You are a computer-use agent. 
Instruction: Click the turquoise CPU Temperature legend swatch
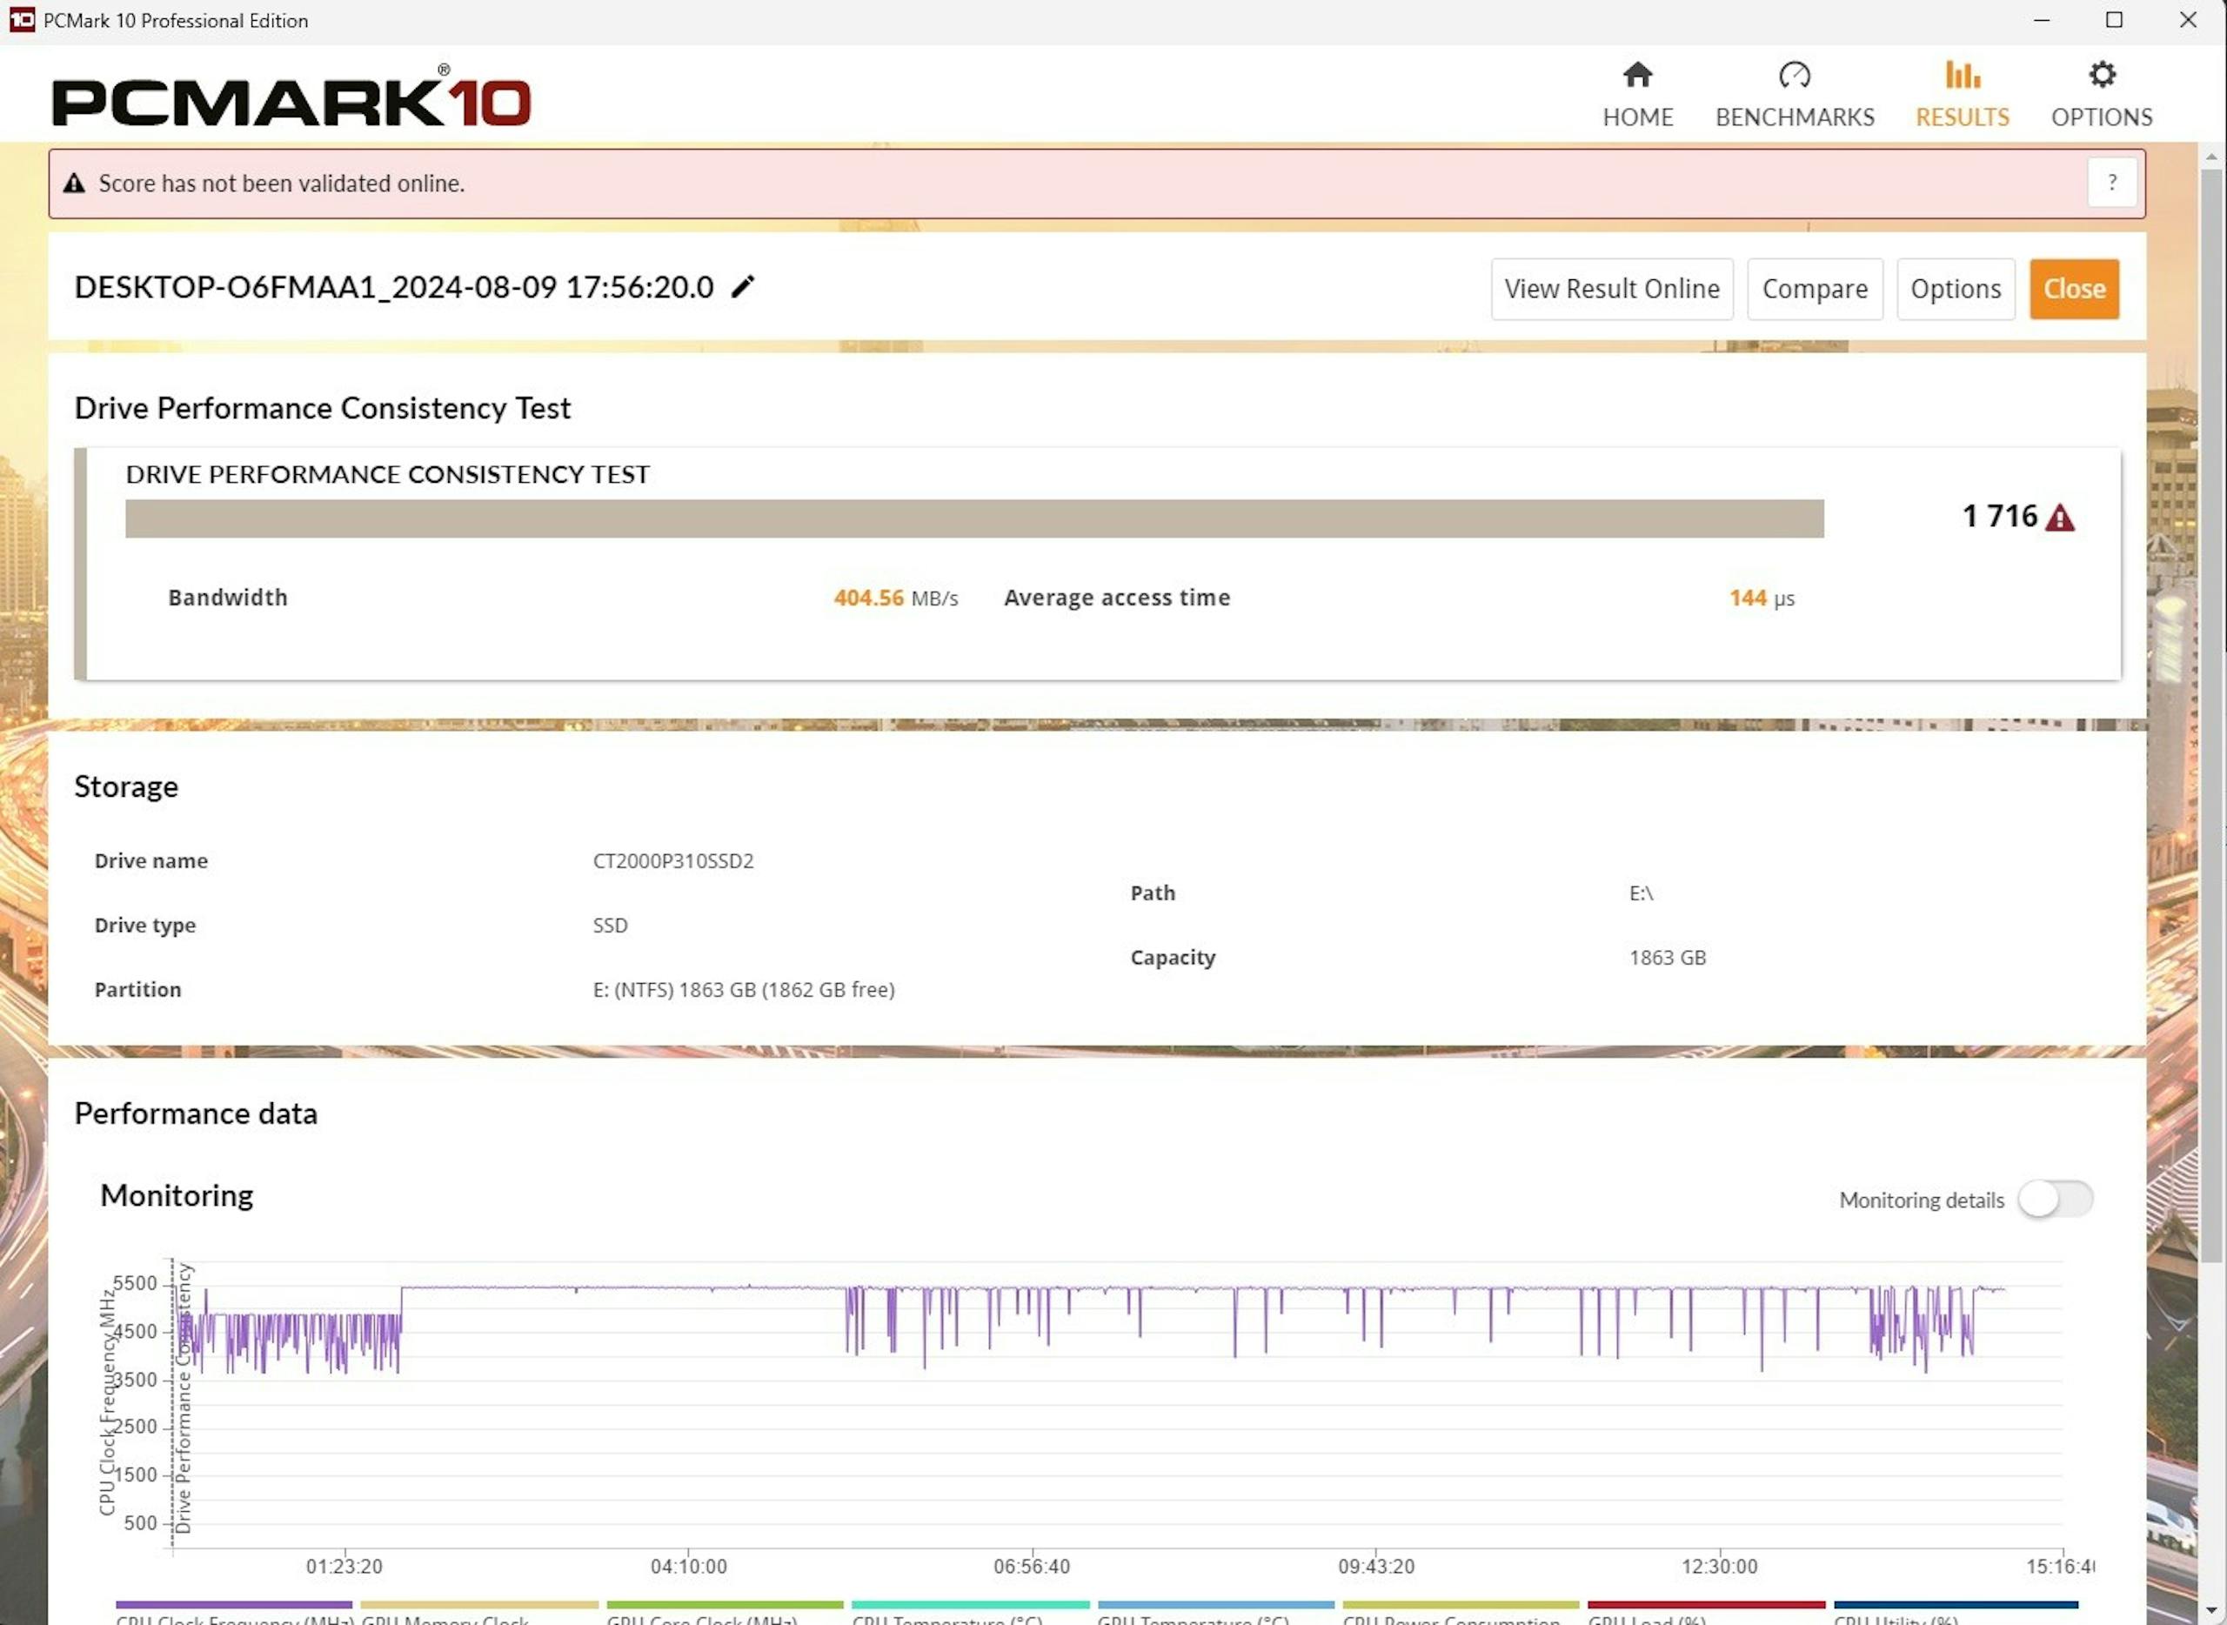(970, 1604)
